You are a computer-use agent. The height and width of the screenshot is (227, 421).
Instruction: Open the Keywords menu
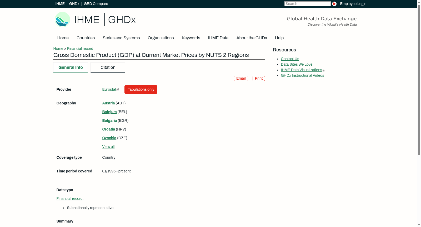coord(191,38)
